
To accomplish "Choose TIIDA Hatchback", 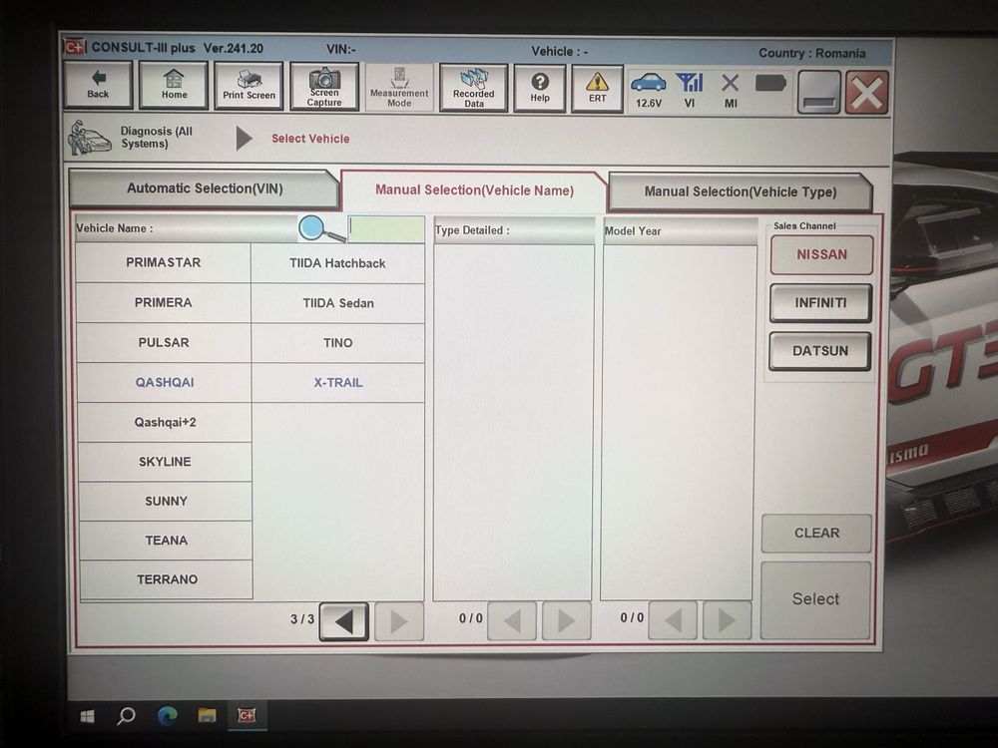I will pos(337,263).
